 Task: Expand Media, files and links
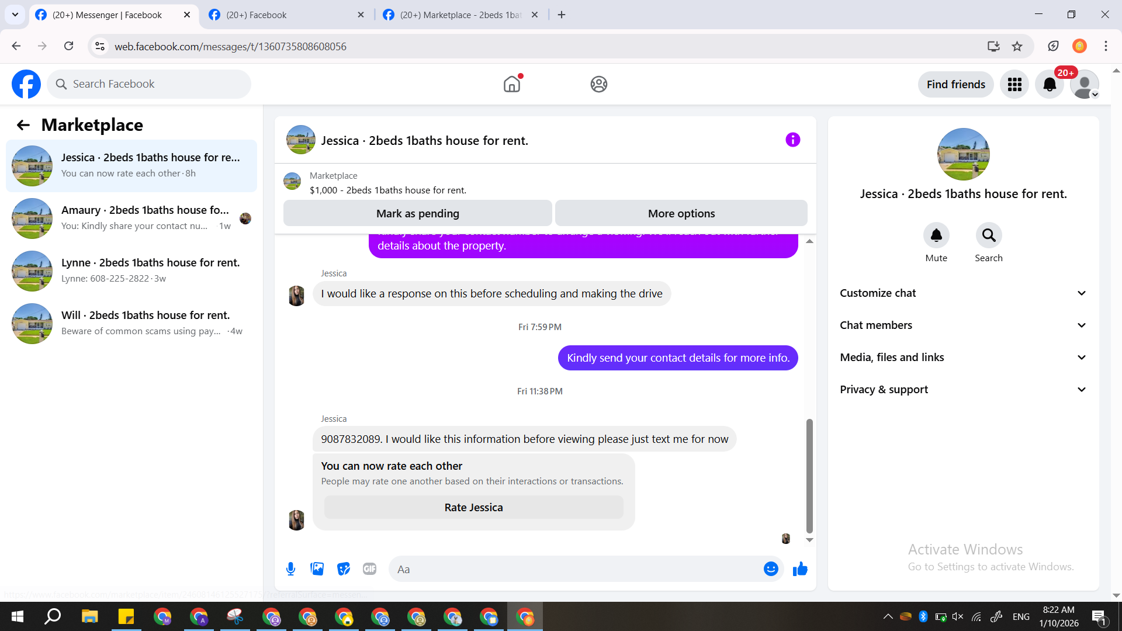click(x=963, y=358)
